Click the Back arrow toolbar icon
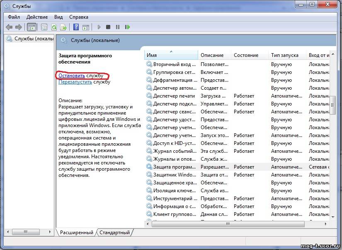 tap(9, 27)
